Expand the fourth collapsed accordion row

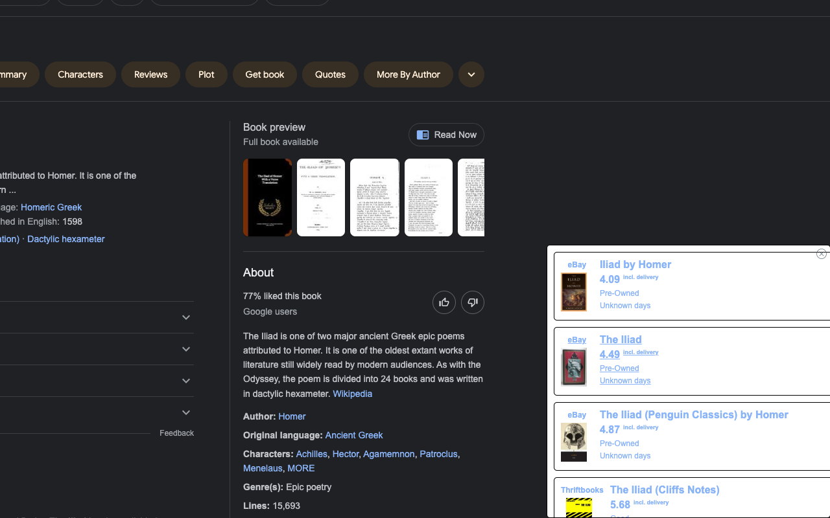click(x=97, y=412)
